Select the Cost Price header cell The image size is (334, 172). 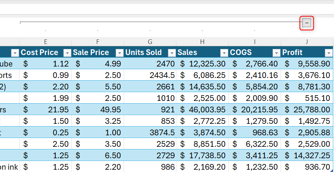coord(45,52)
